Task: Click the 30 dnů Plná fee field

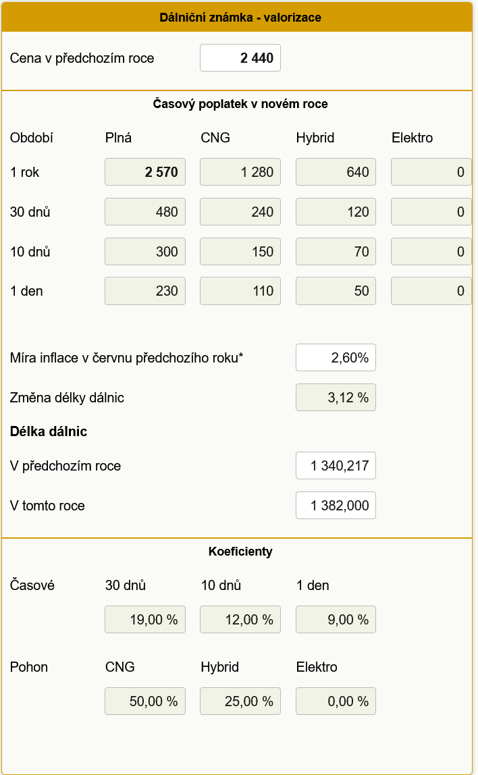Action: 144,212
